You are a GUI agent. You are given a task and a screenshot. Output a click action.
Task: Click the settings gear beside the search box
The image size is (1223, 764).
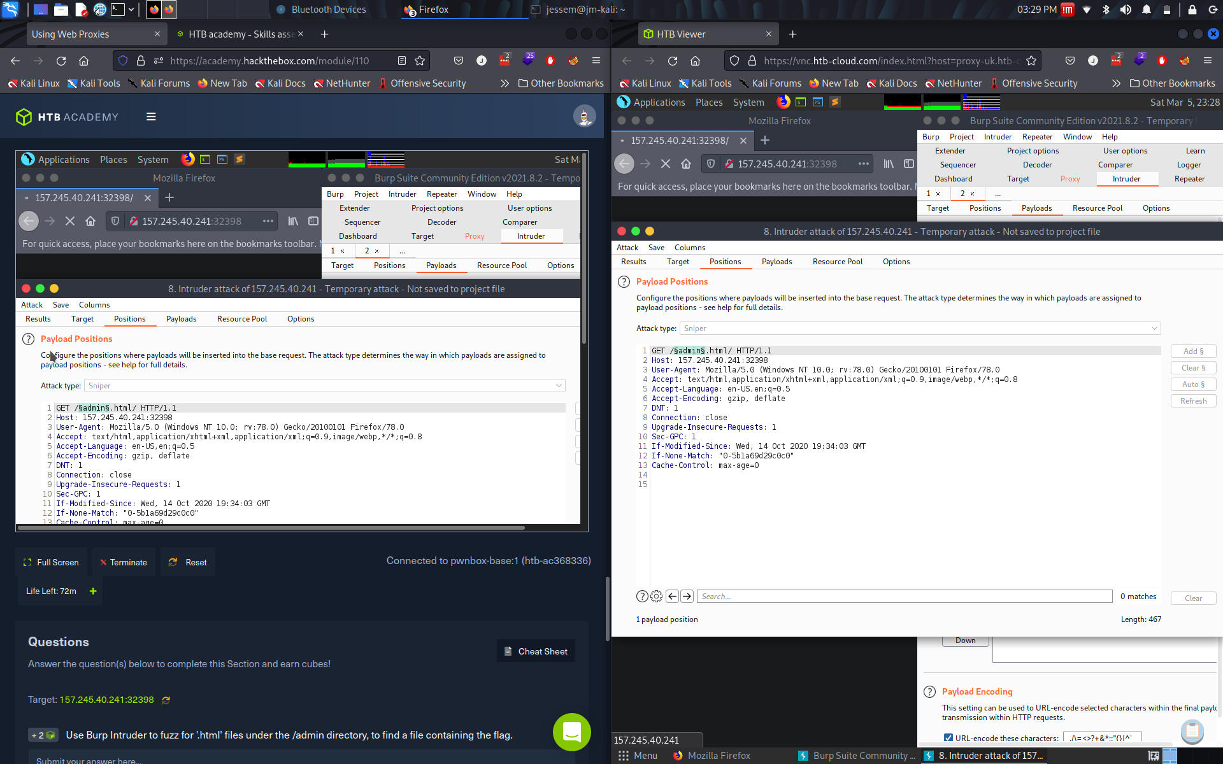(x=657, y=597)
